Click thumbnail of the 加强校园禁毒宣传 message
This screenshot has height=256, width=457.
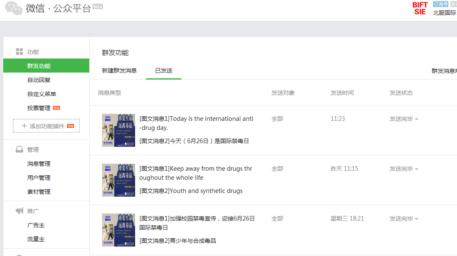119,230
